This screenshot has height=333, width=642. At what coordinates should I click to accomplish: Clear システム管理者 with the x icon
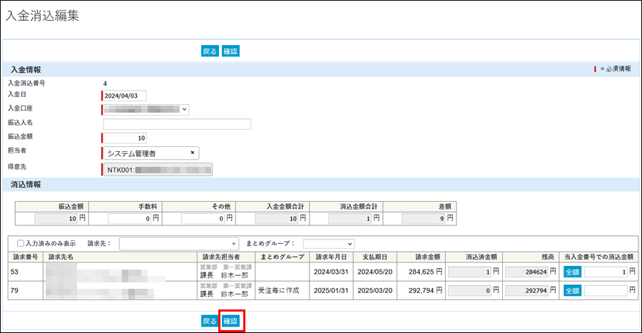(193, 153)
